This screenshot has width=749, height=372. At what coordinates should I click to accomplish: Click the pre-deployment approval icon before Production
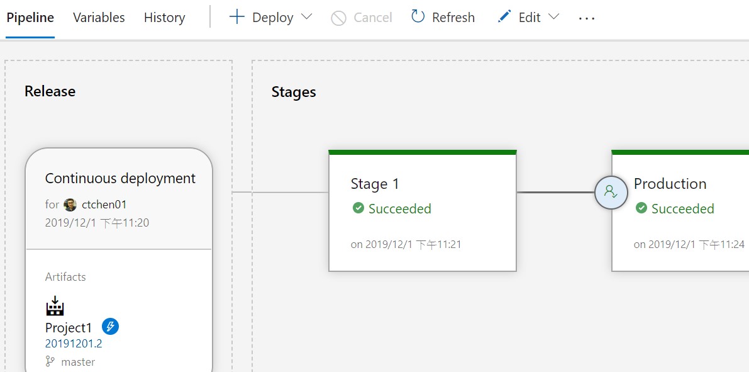click(x=611, y=193)
